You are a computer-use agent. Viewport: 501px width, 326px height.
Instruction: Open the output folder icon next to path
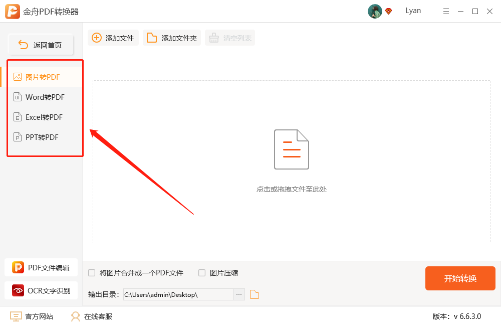tap(254, 294)
